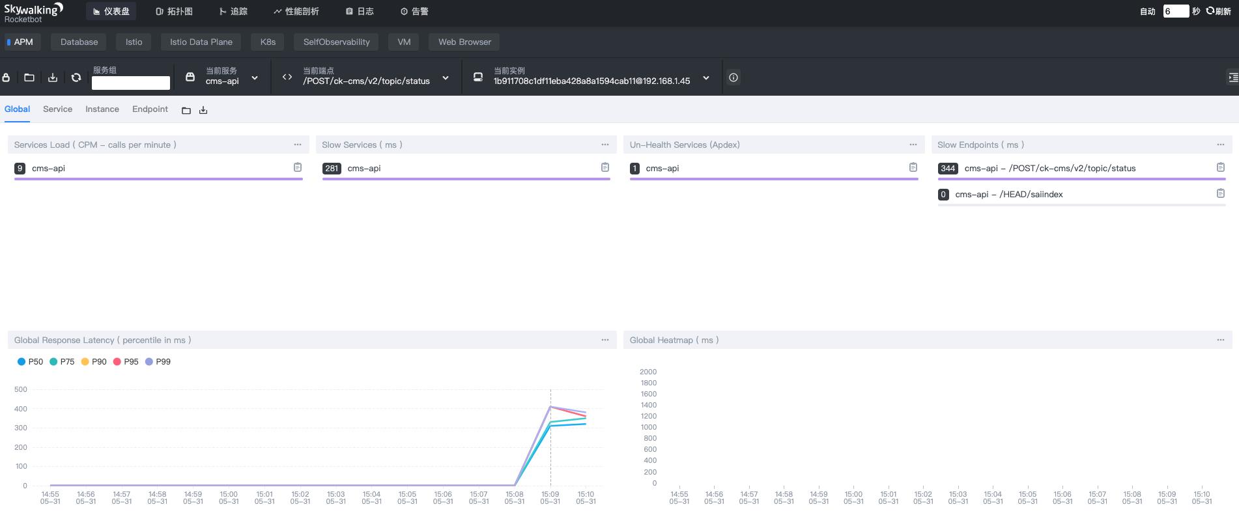The height and width of the screenshot is (526, 1239).
Task: Click the lock icon in the toolbar
Action: pyautogui.click(x=6, y=77)
